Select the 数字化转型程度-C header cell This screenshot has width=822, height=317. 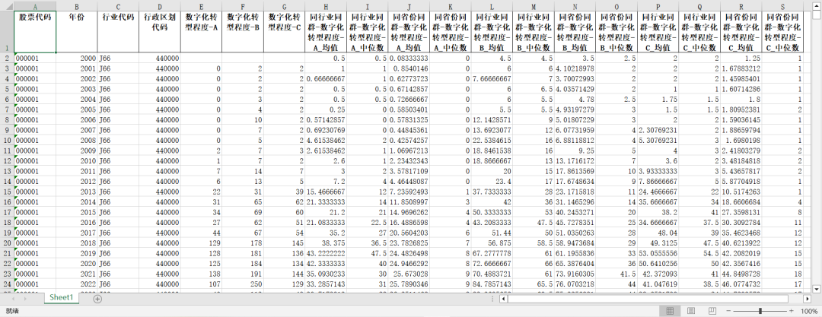click(284, 31)
